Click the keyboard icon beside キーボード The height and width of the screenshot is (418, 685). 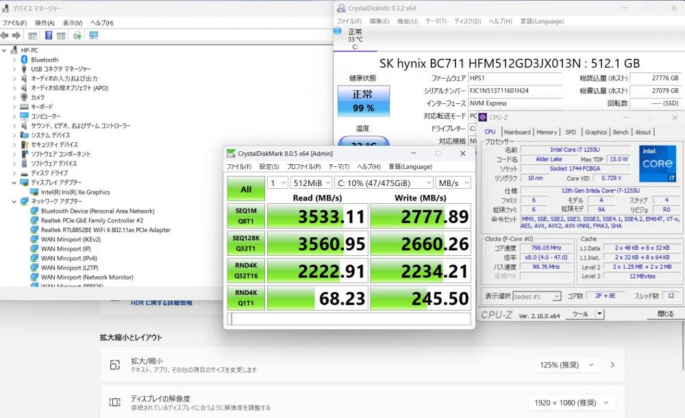pos(25,107)
